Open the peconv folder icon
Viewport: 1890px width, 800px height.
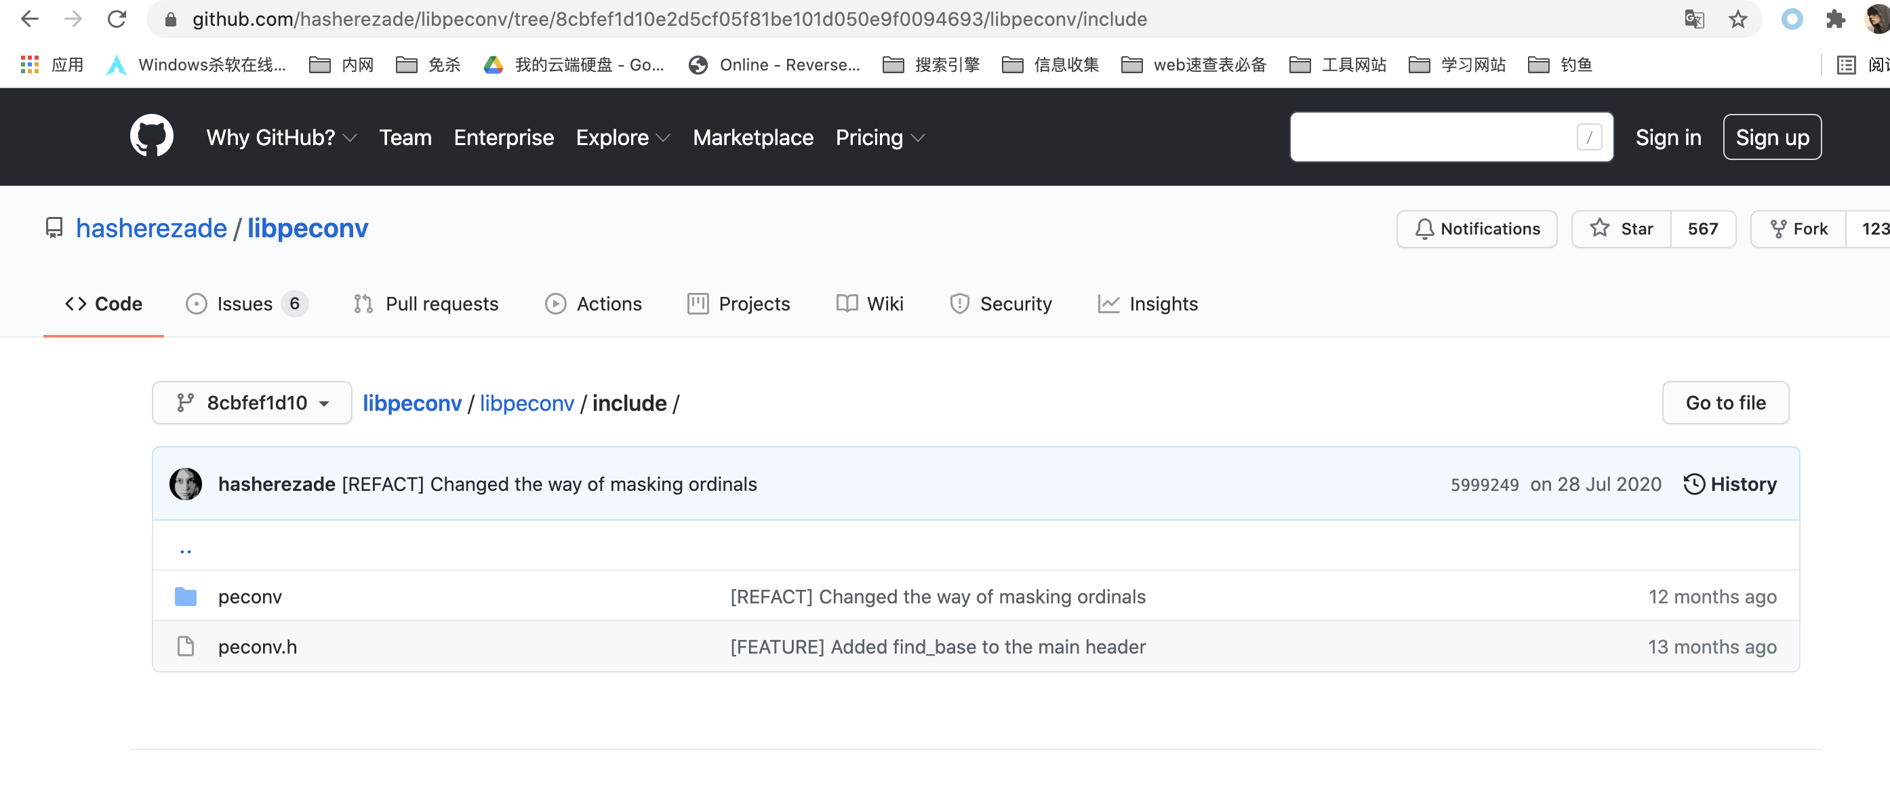186,597
